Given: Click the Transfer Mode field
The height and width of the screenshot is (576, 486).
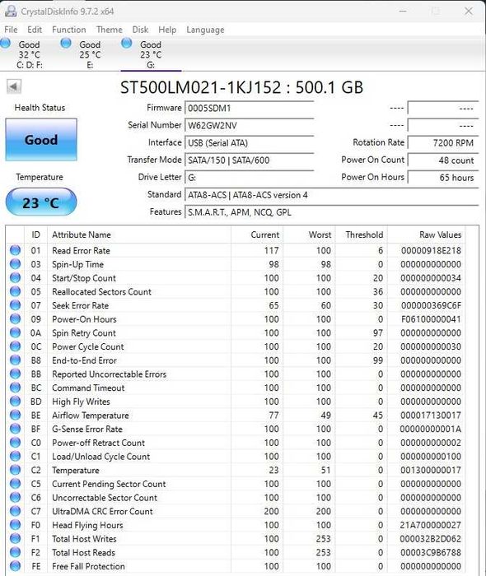Looking at the screenshot, I should click(250, 160).
